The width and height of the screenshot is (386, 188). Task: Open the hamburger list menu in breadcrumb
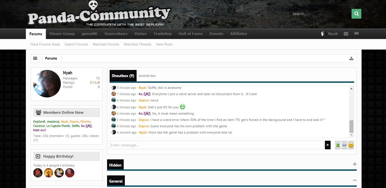35,58
